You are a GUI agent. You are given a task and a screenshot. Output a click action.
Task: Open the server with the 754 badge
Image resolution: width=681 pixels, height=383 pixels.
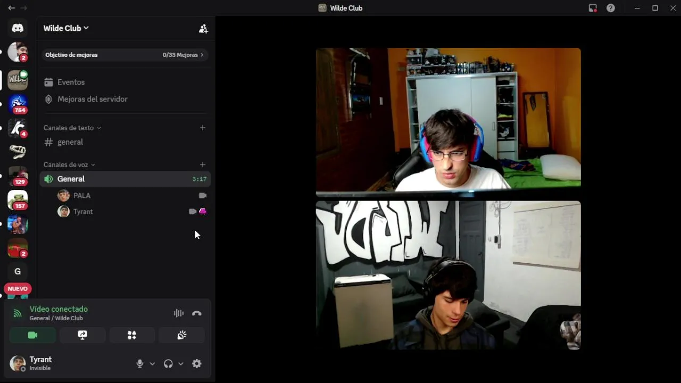(18, 104)
